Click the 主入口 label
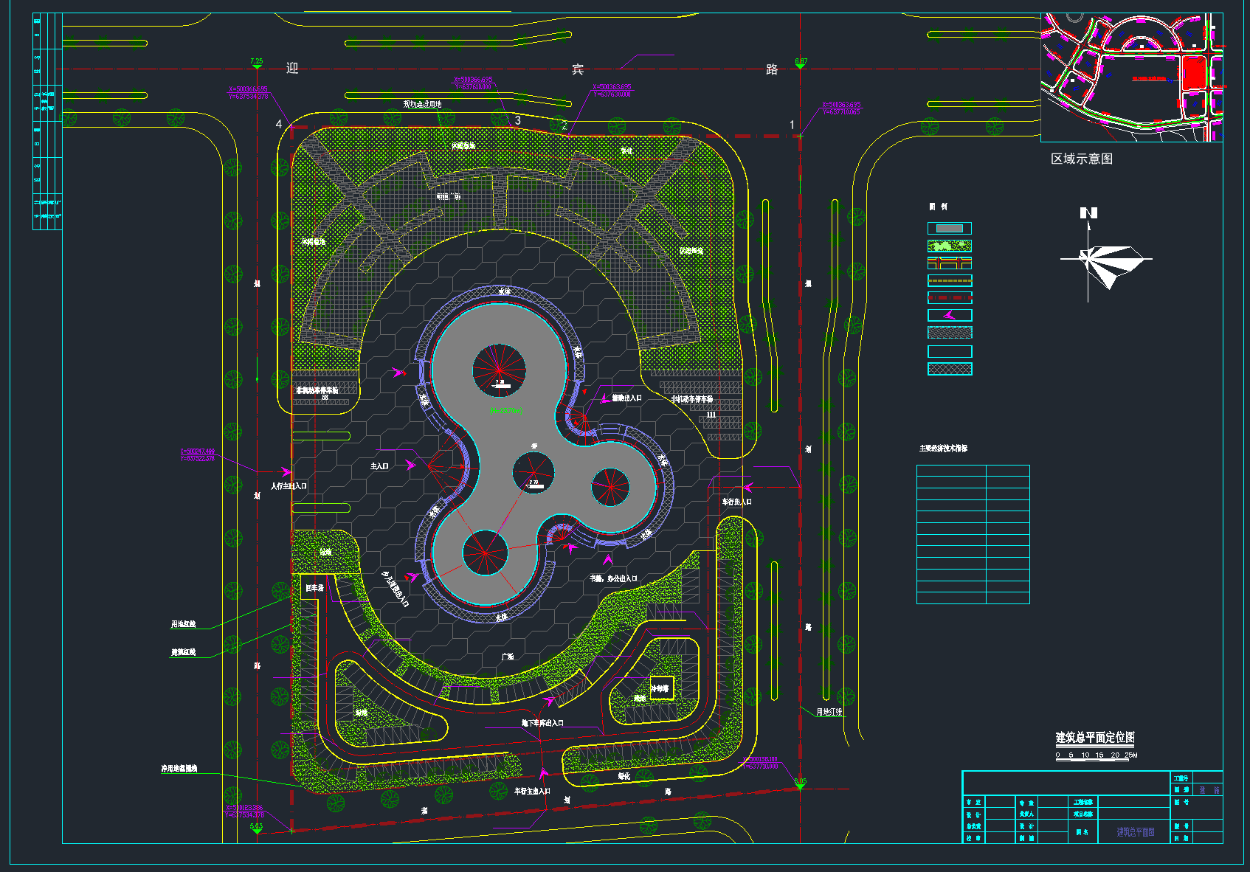This screenshot has width=1250, height=872. coord(379,466)
